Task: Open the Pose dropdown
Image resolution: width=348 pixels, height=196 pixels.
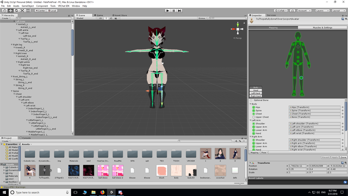Action: [264, 152]
